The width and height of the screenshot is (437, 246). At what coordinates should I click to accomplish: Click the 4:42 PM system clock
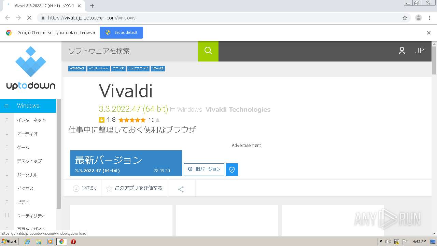pyautogui.click(x=420, y=242)
